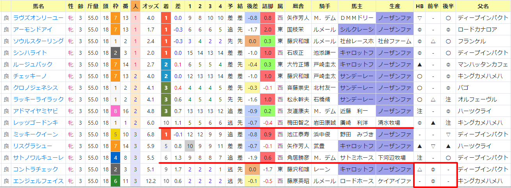Screen dimensions: 511x188
Task: Click the 生産 column header
Action: coord(394,6)
